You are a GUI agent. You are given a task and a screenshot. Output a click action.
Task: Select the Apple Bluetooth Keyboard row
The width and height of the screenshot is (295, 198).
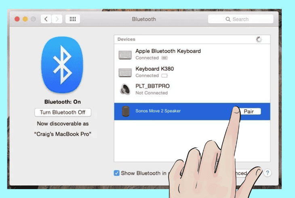point(192,55)
